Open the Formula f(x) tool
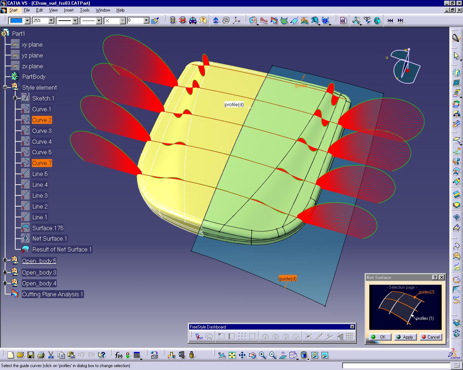 [118, 355]
